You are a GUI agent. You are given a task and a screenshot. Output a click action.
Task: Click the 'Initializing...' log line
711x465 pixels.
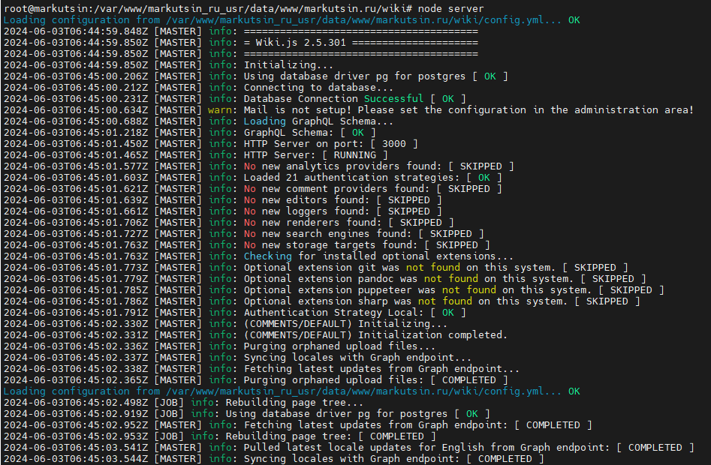coord(168,64)
